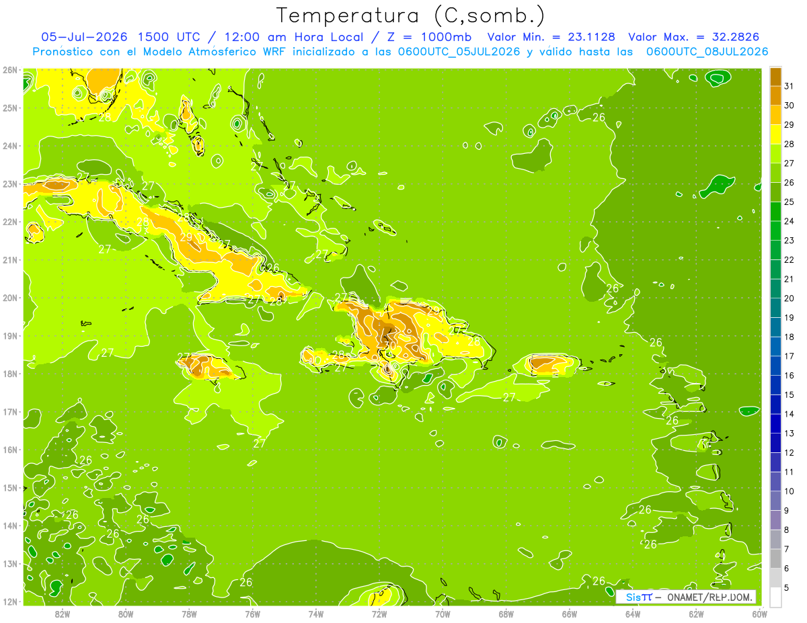807x623 pixels.
Task: Click the color bar label '5'
Action: point(787,588)
